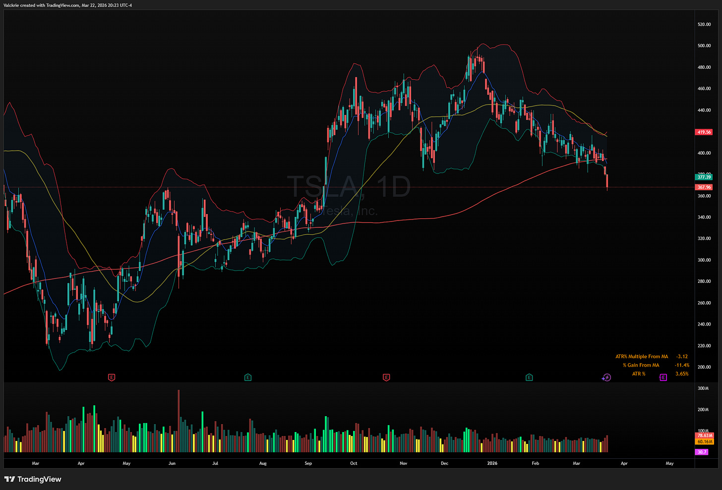The width and height of the screenshot is (722, 490).
Task: Click the Dec label on time axis
Action: point(444,464)
